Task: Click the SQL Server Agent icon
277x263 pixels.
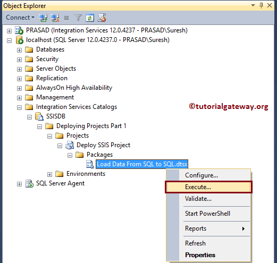Action: (29, 183)
